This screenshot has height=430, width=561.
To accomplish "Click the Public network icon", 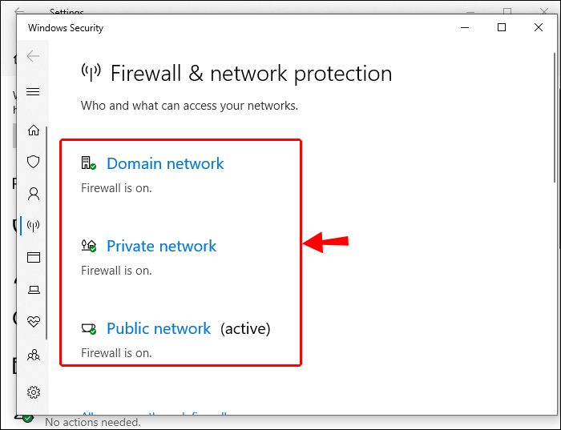I will tap(88, 328).
